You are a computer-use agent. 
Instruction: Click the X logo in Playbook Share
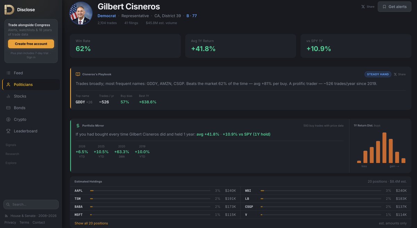click(395, 74)
